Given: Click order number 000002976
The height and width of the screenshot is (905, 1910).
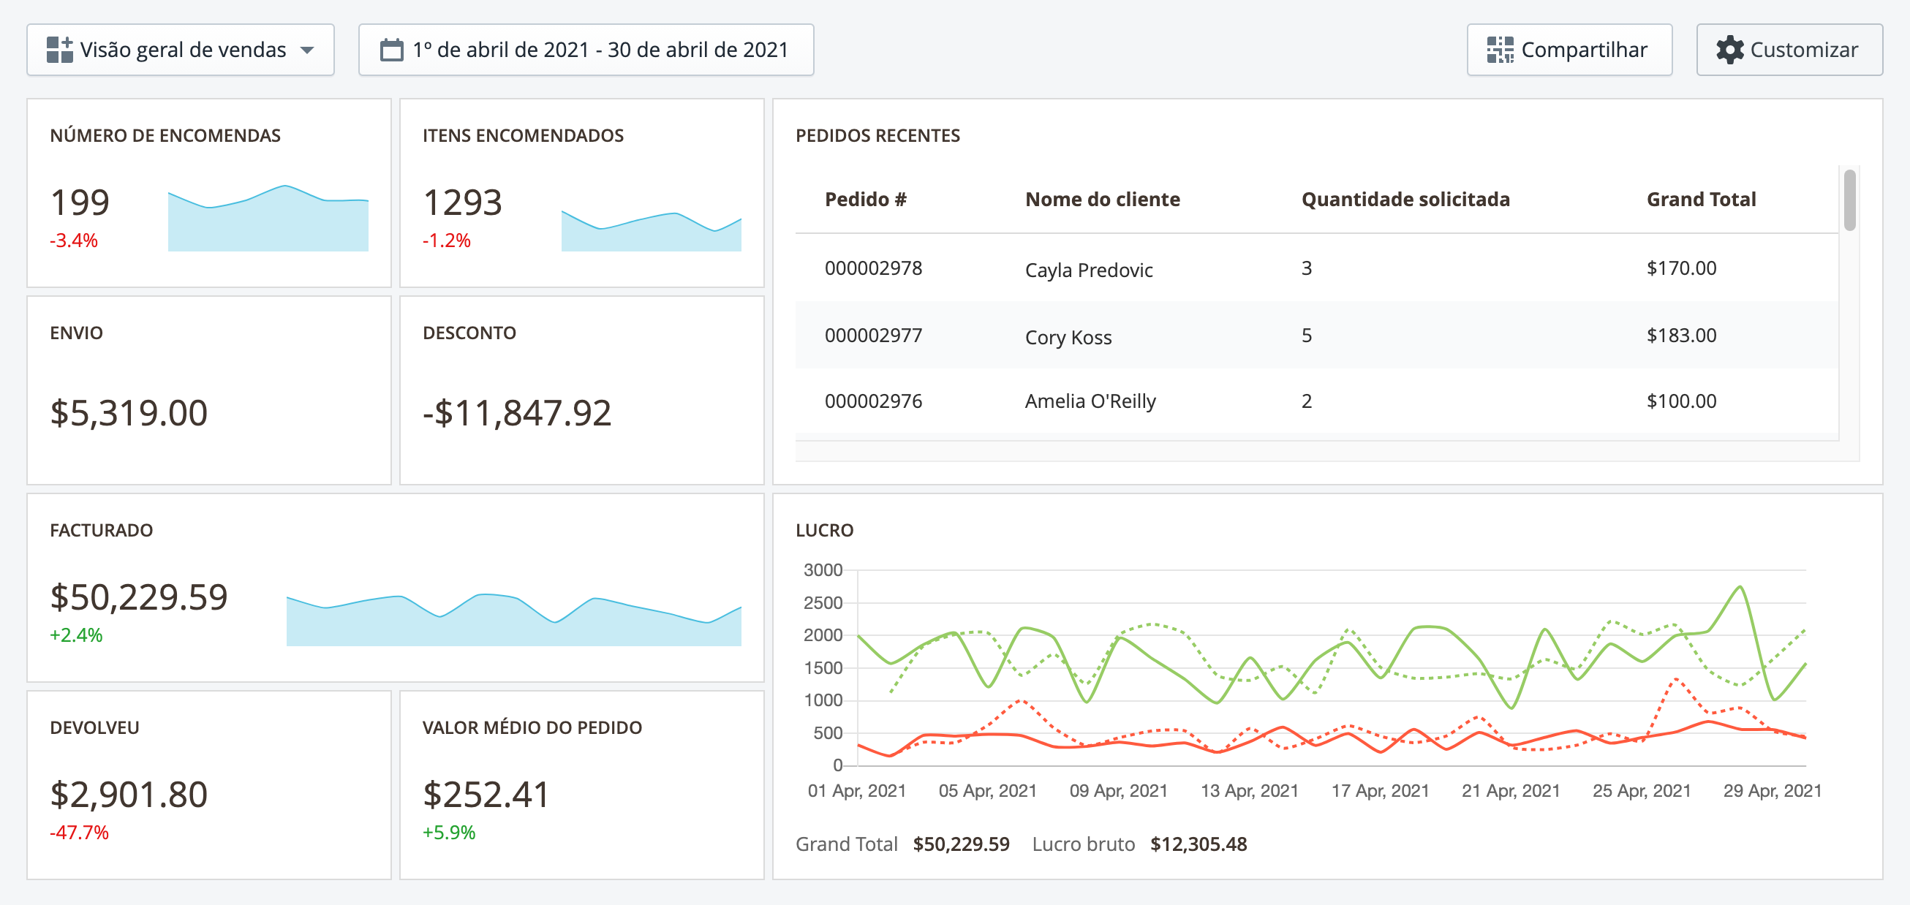Looking at the screenshot, I should tap(873, 401).
